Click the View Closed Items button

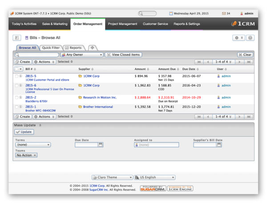[123, 55]
